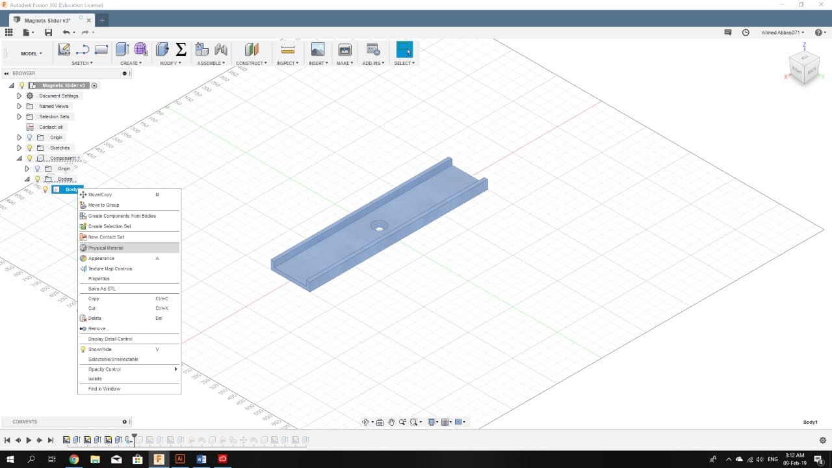Undo the last action
The width and height of the screenshot is (832, 468).
click(66, 32)
